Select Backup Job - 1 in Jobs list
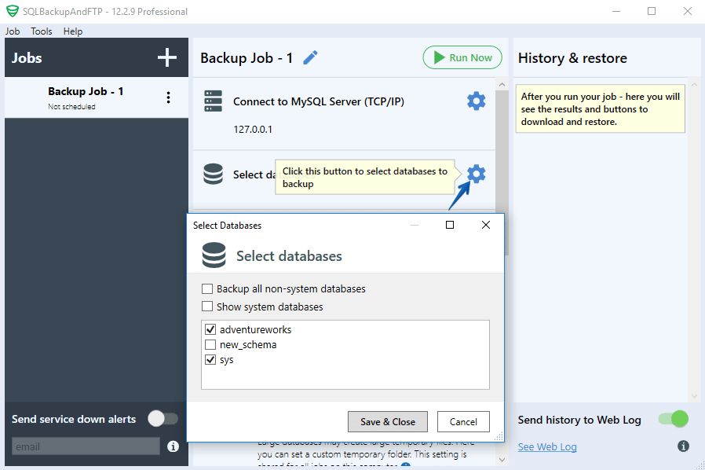Screen dimensions: 705x470 (97, 97)
